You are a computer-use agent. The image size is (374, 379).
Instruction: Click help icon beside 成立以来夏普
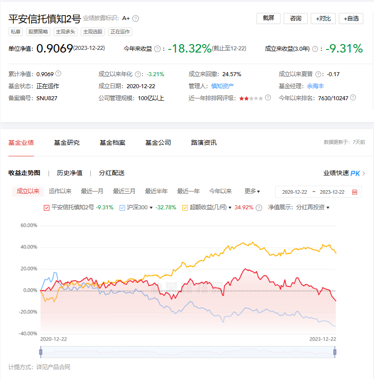[x=318, y=74]
